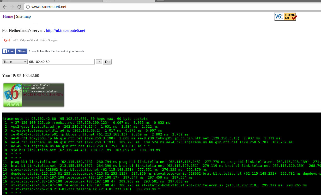Click 'Status: IPv6 Enabled' in badge

37,85
